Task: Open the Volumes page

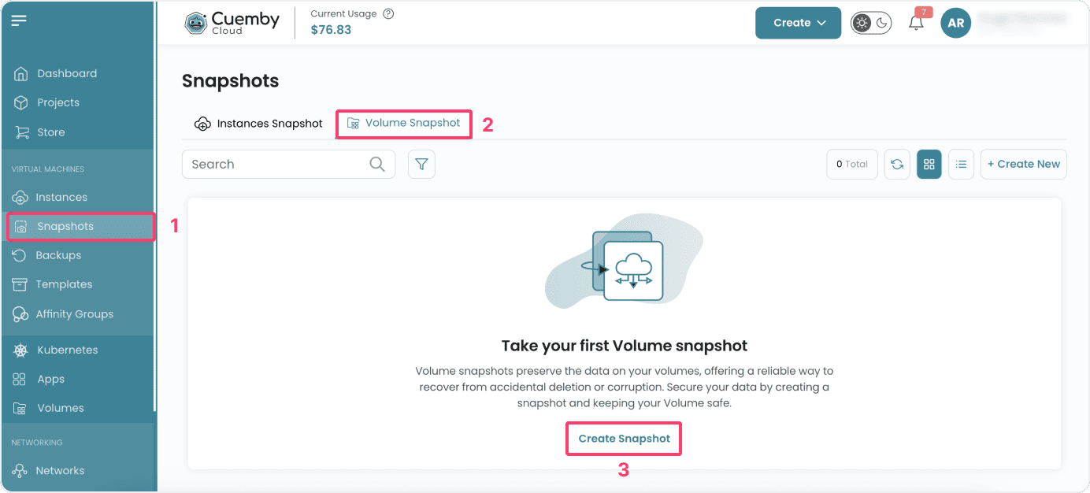Action: coord(60,408)
